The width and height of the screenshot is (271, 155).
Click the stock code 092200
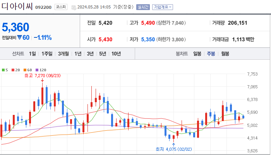43,7
